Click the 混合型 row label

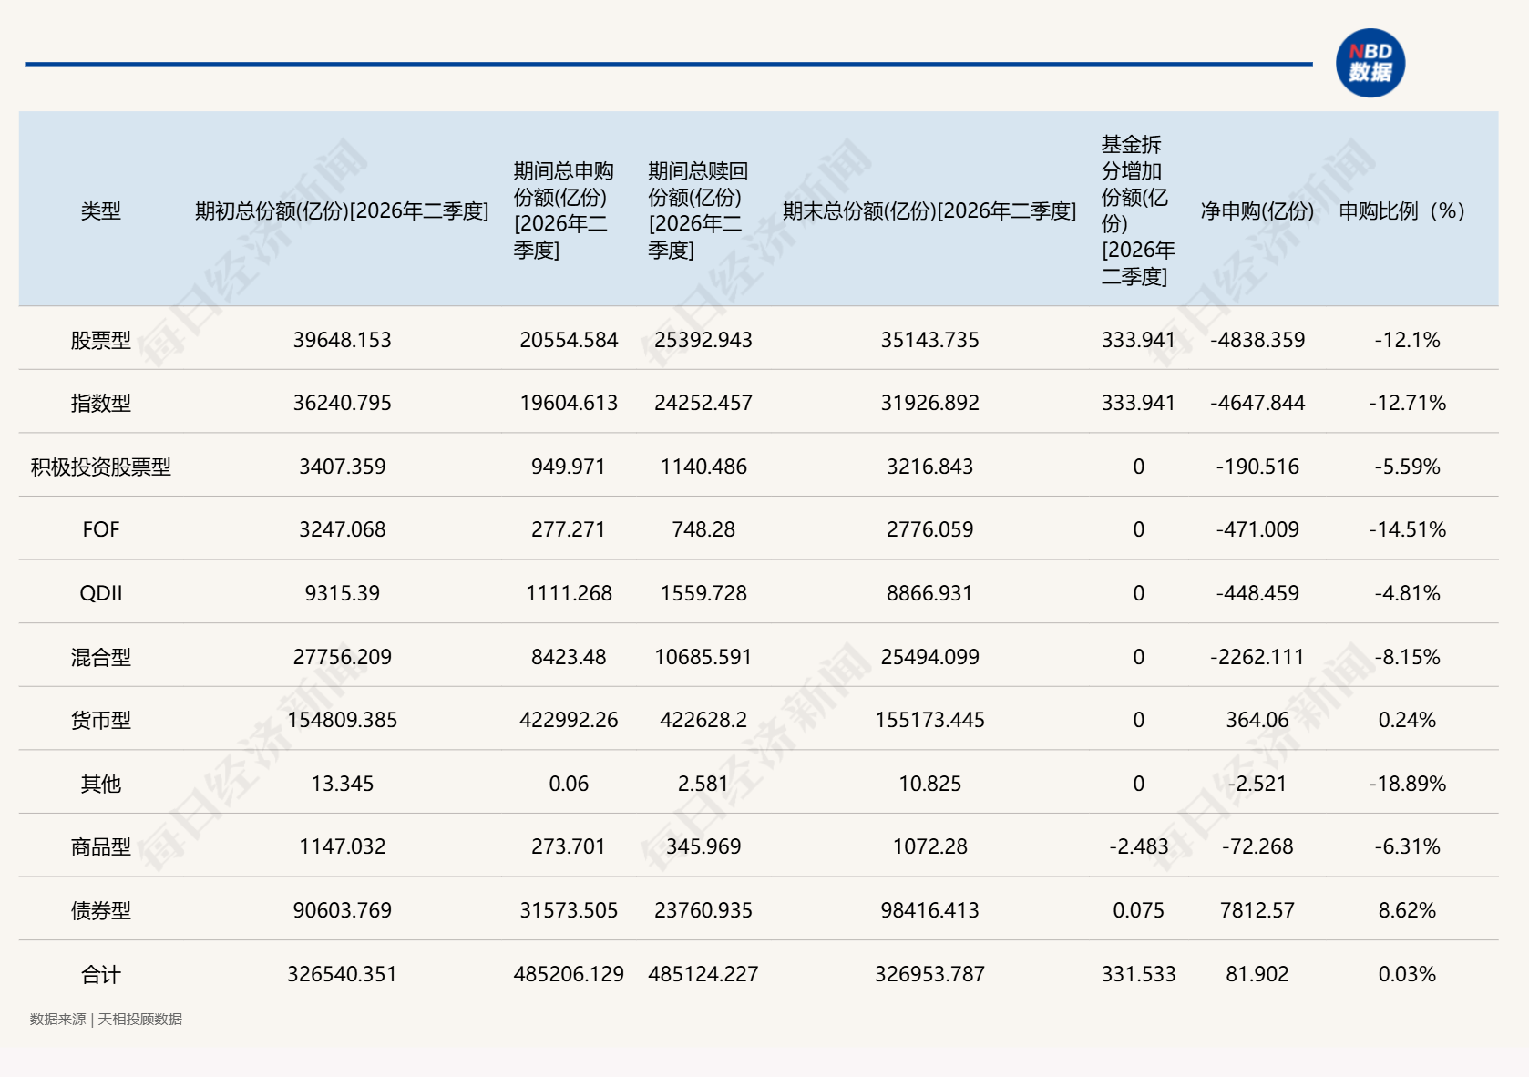[101, 657]
